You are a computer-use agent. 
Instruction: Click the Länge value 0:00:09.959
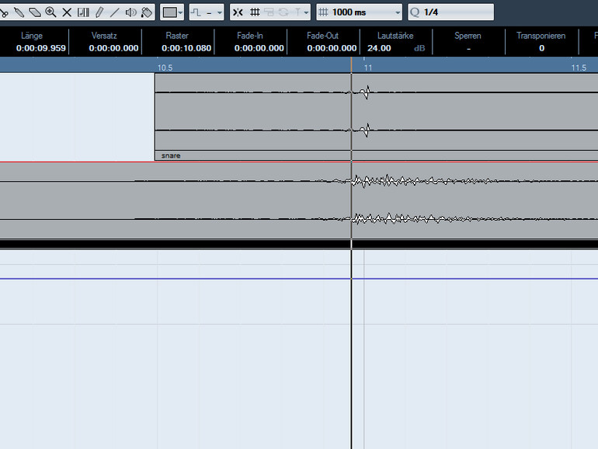pyautogui.click(x=41, y=48)
